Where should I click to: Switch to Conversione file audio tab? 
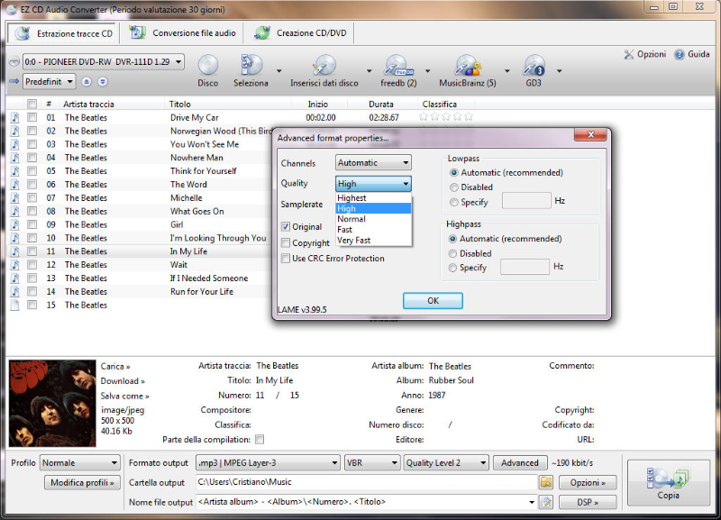184,33
